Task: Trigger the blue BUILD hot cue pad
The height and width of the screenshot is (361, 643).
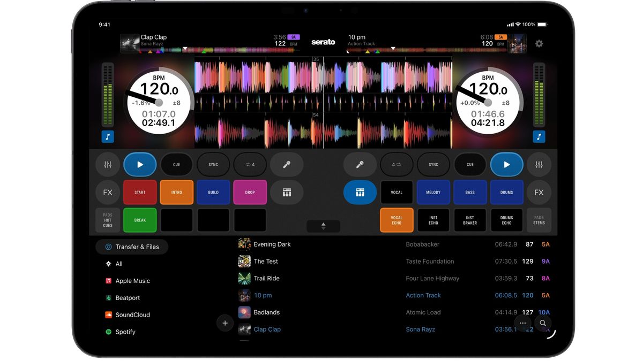Action: pyautogui.click(x=213, y=193)
